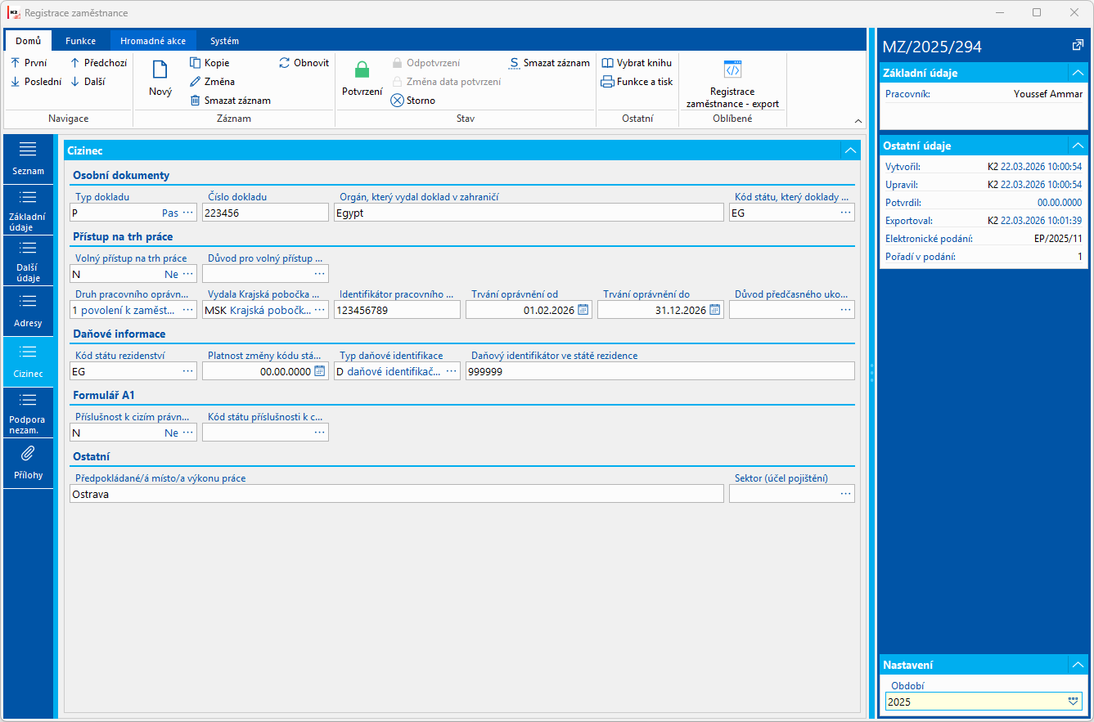
Task: Click the work place field Ostrava
Action: [x=397, y=494]
